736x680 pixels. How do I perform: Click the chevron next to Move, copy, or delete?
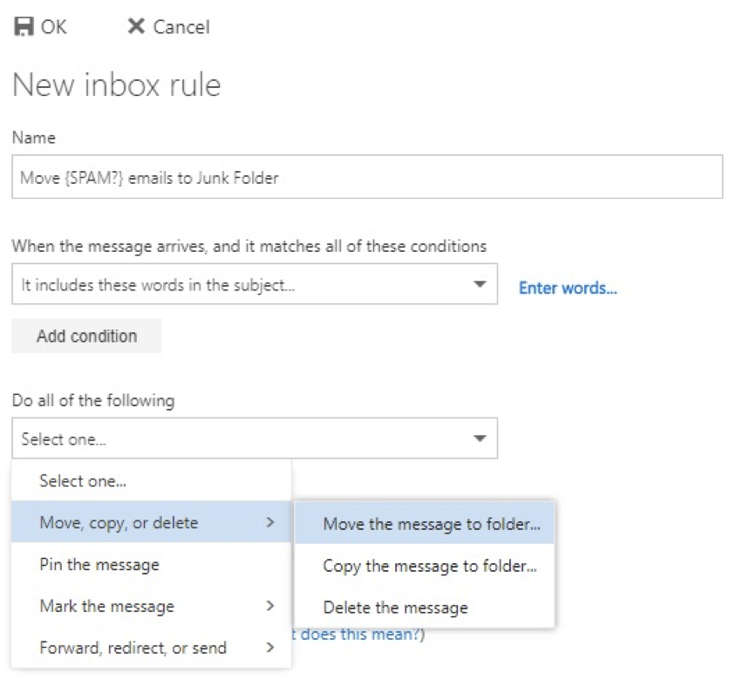click(270, 522)
